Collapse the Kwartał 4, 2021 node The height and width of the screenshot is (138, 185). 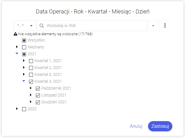(24, 81)
